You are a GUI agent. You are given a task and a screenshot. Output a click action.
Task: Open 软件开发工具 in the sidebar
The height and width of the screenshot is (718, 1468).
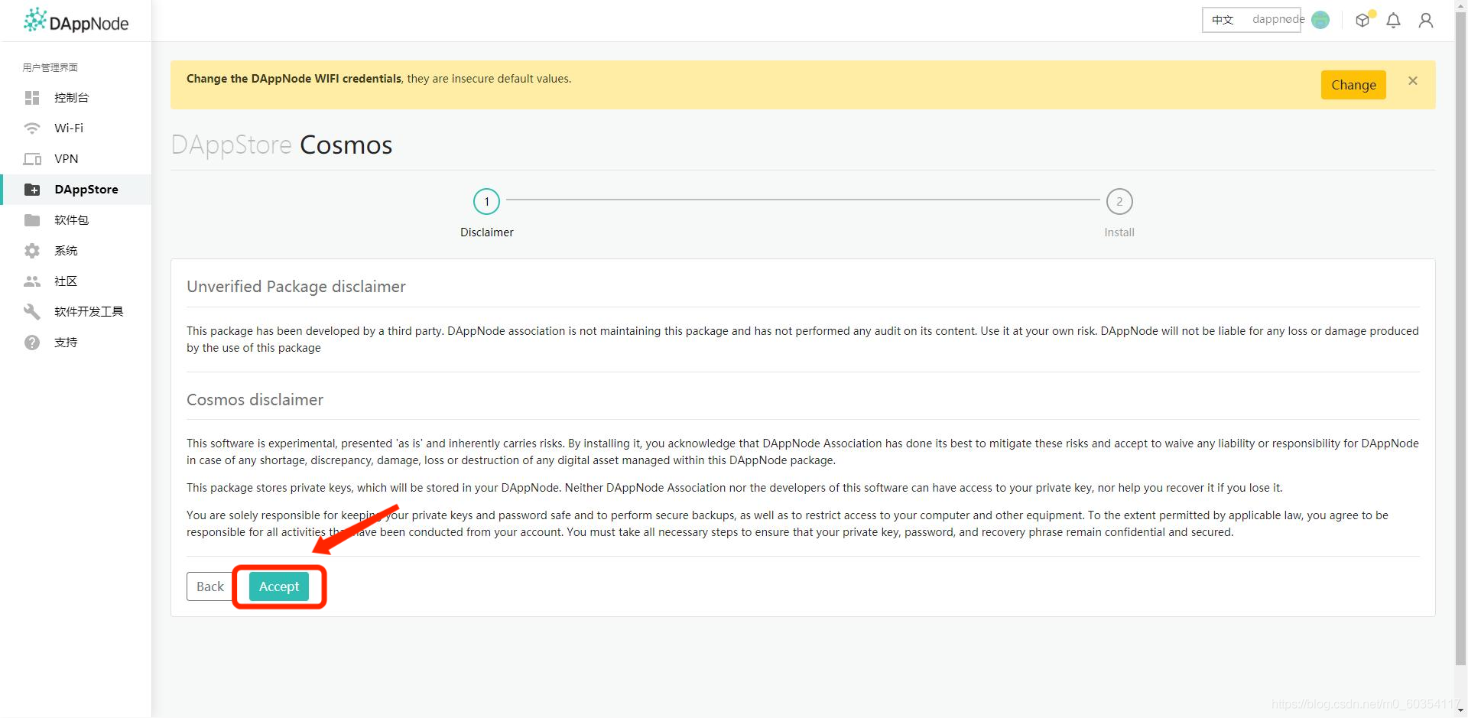click(76, 312)
